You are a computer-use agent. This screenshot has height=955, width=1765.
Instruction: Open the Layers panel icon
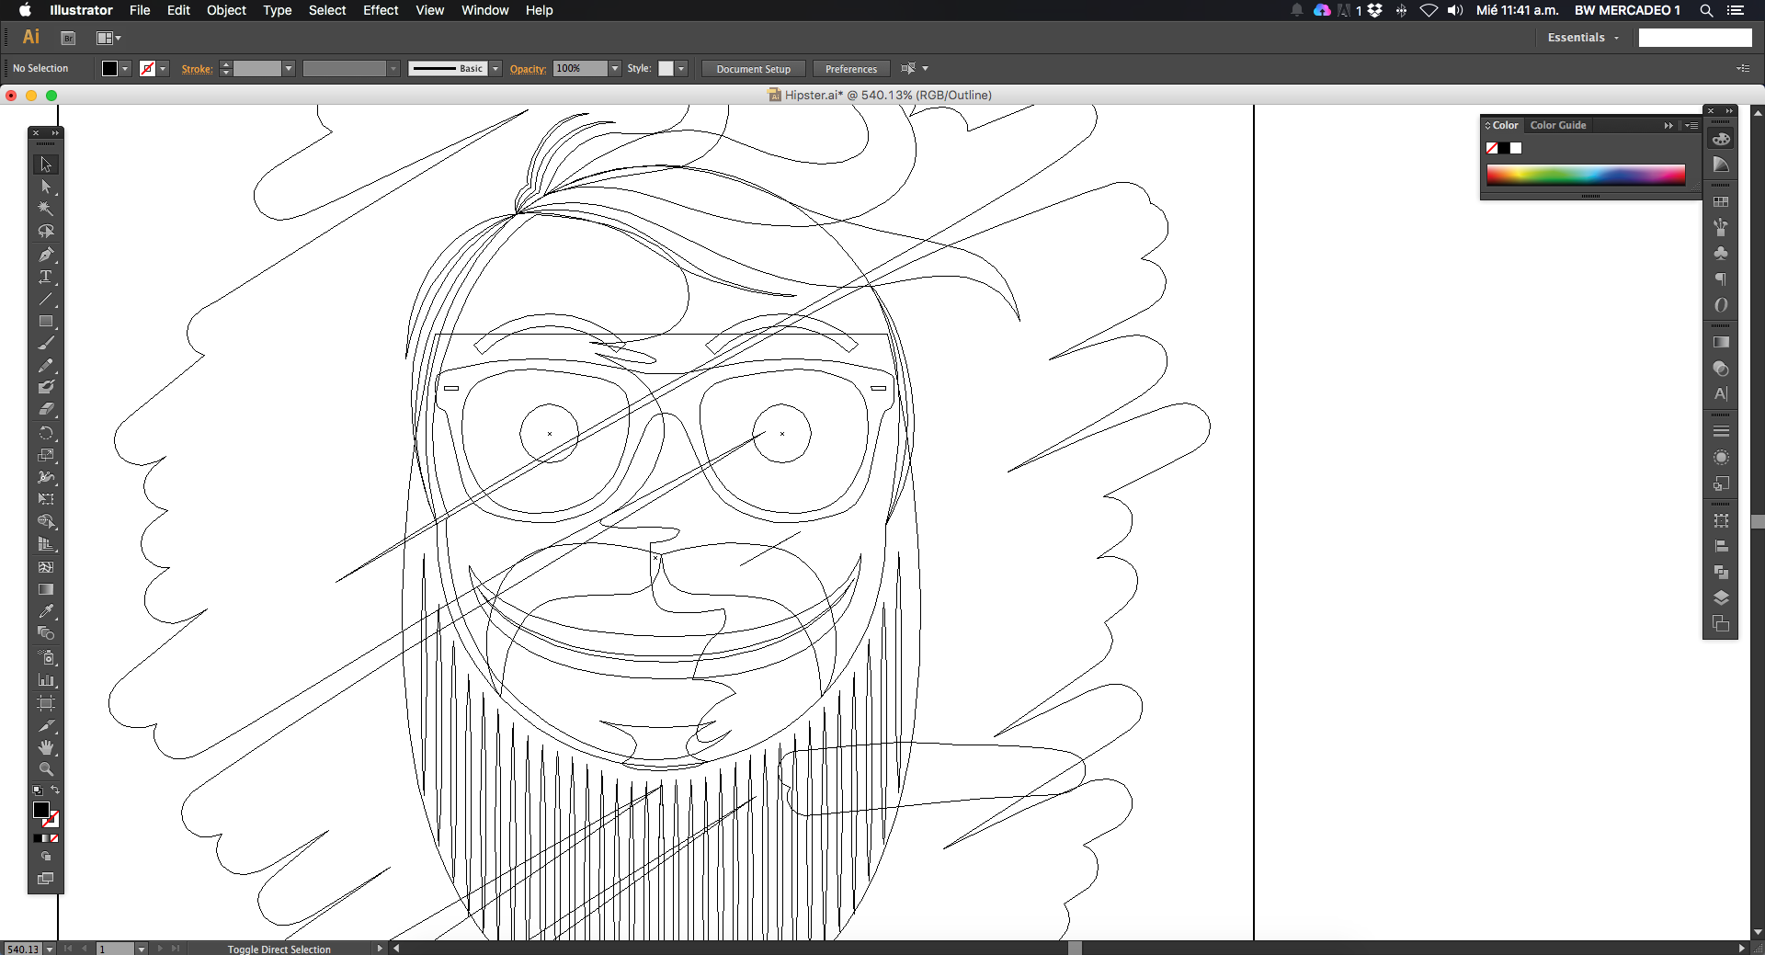pos(1721,597)
